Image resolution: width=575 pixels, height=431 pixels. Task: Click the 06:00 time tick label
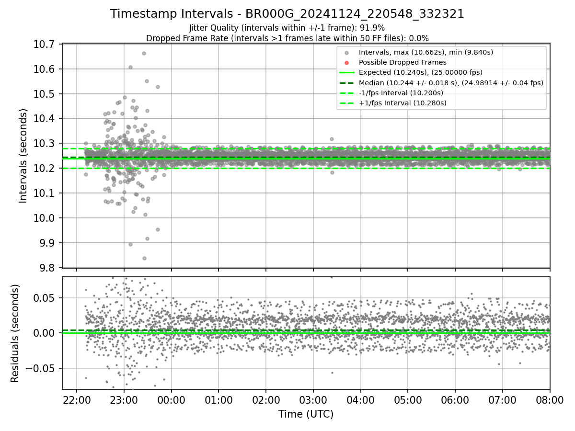click(455, 399)
